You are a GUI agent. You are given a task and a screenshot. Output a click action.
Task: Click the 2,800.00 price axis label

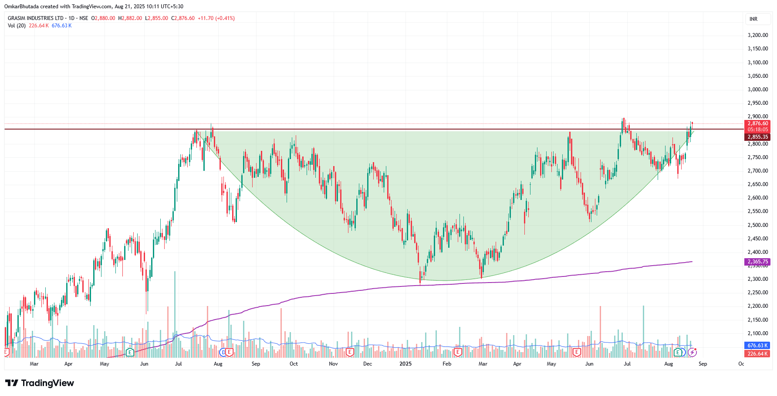pos(758,144)
